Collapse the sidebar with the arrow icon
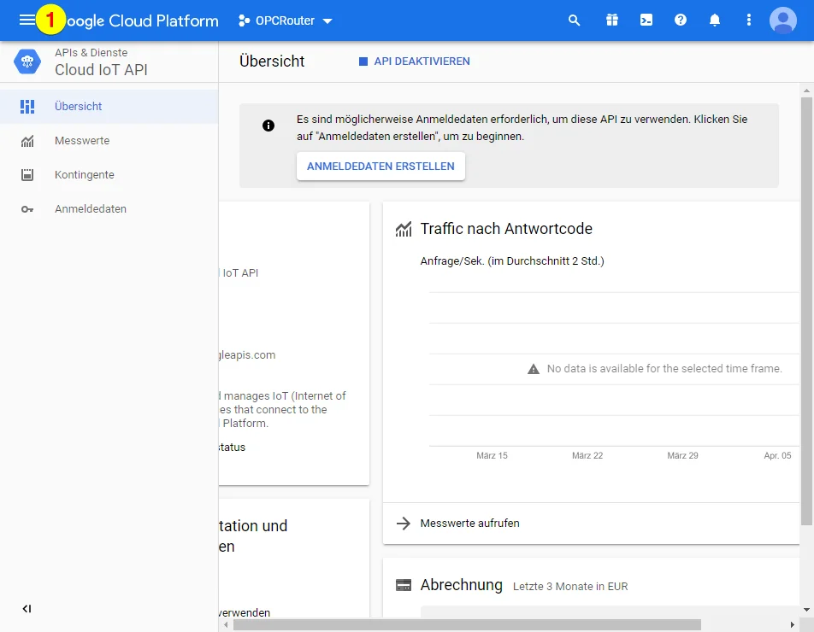 (27, 609)
